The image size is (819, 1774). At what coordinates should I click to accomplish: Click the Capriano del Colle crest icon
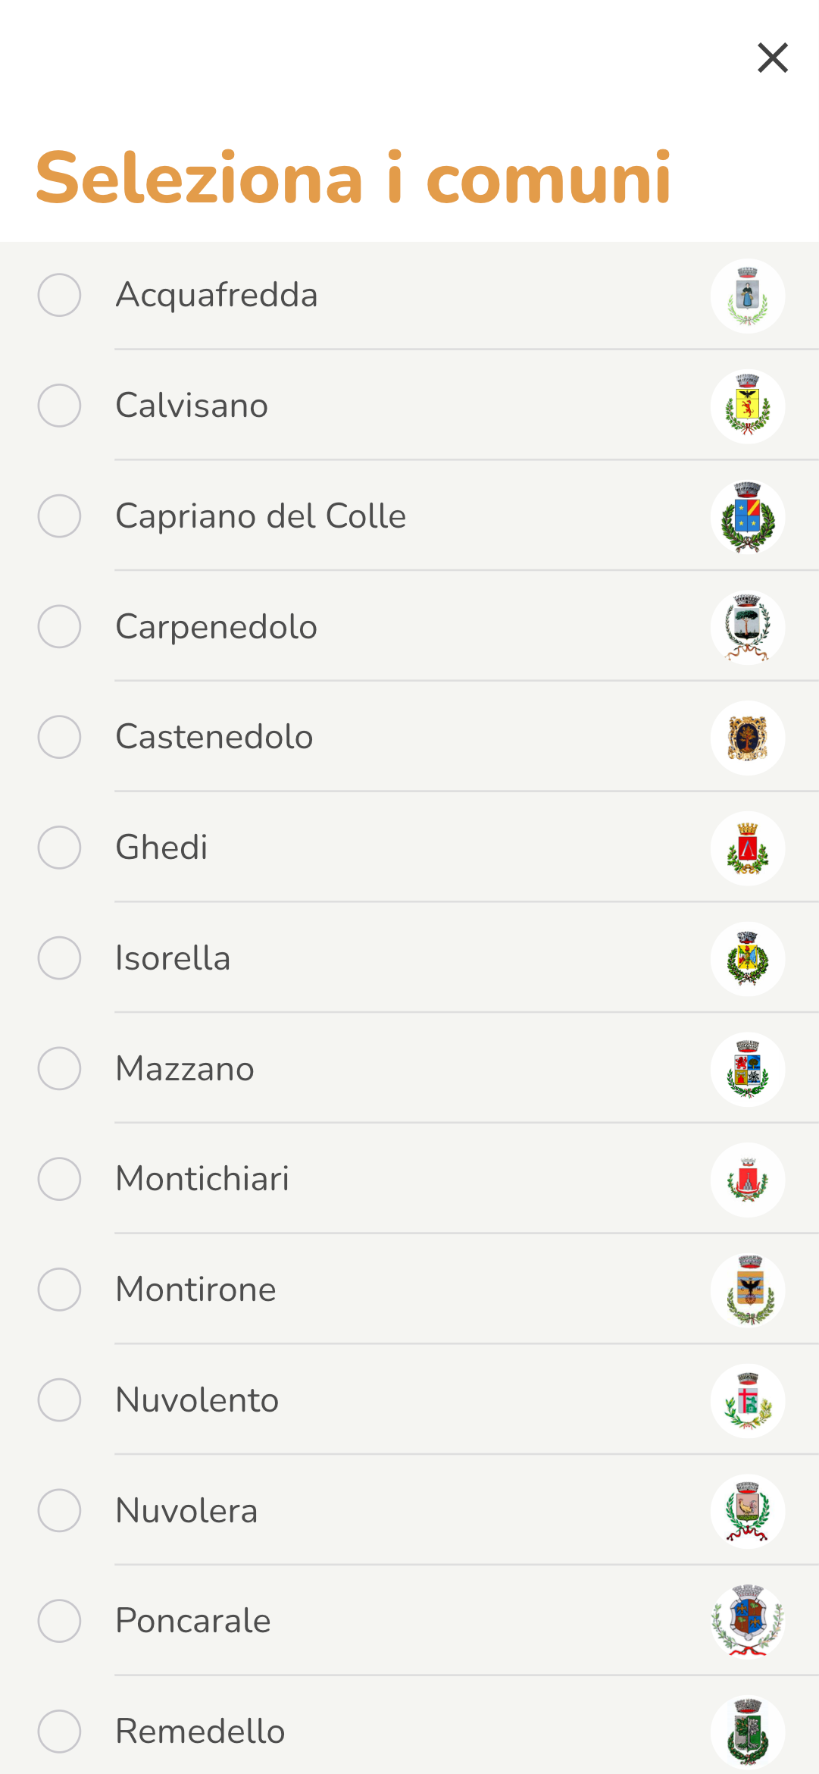click(x=747, y=517)
